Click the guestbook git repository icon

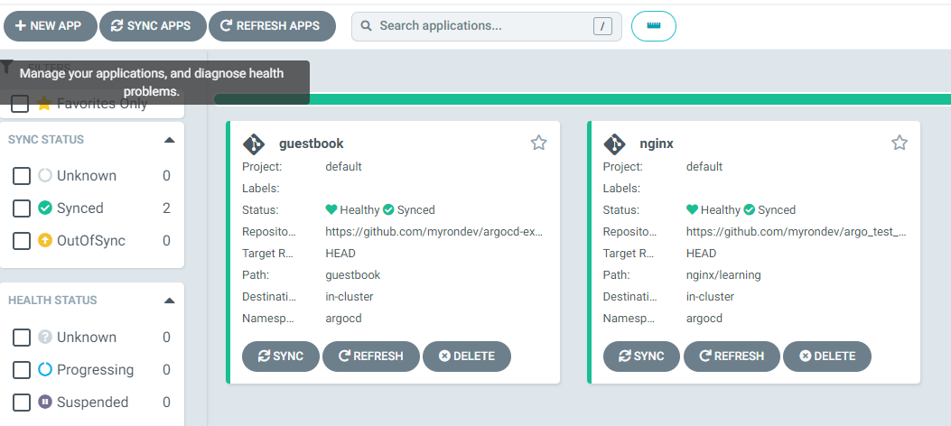(x=254, y=144)
